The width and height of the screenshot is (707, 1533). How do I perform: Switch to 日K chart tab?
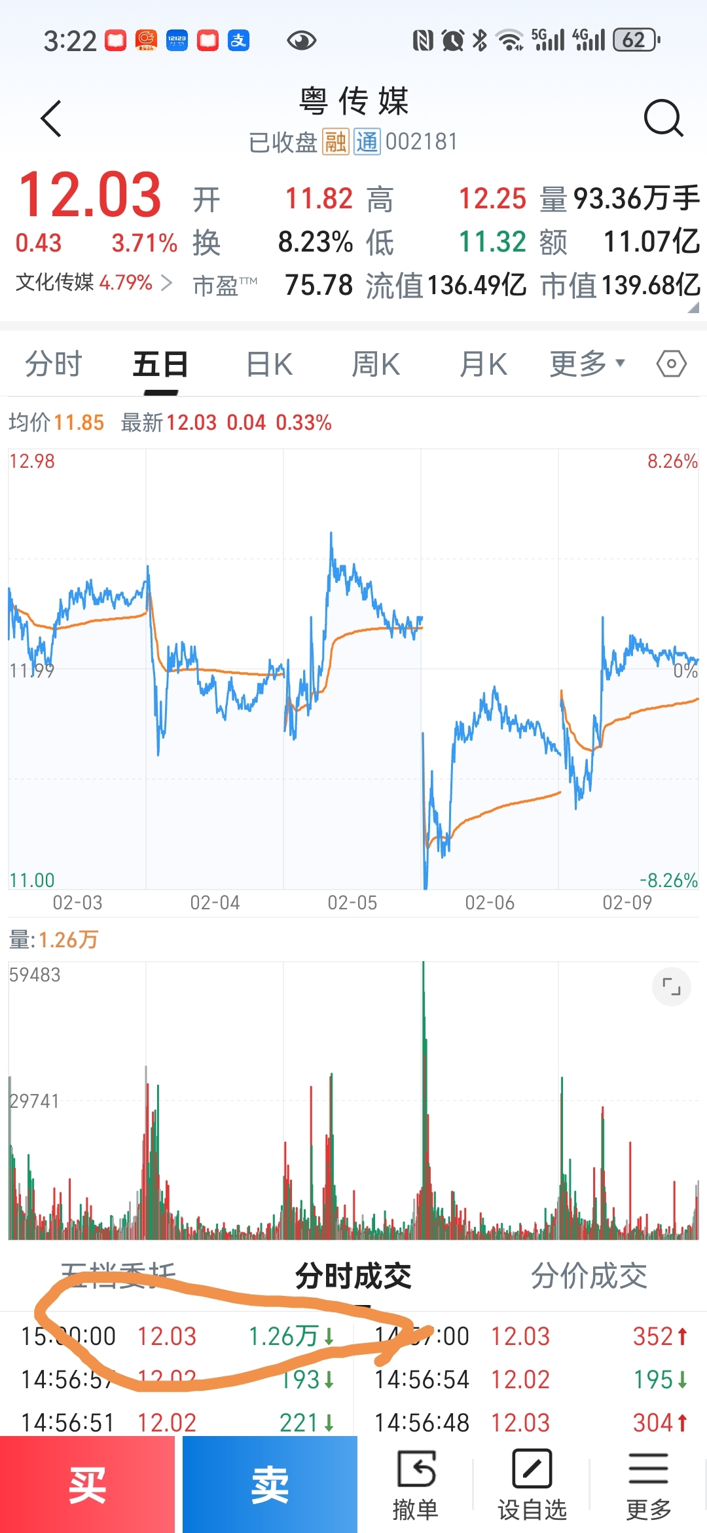269,364
